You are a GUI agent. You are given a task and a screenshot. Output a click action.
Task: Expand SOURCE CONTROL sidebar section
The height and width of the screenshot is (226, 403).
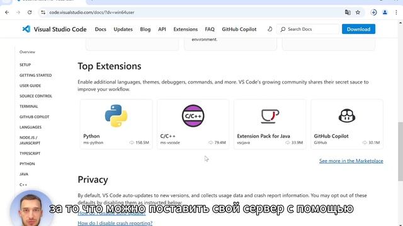[36, 96]
